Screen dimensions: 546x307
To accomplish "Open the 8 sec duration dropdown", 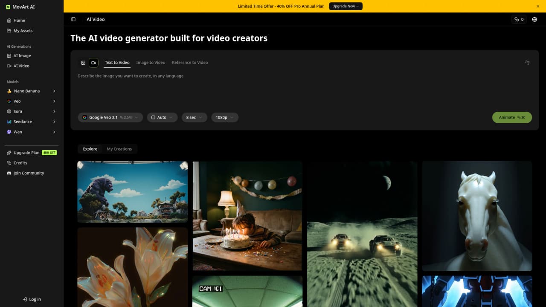I will click(x=194, y=117).
